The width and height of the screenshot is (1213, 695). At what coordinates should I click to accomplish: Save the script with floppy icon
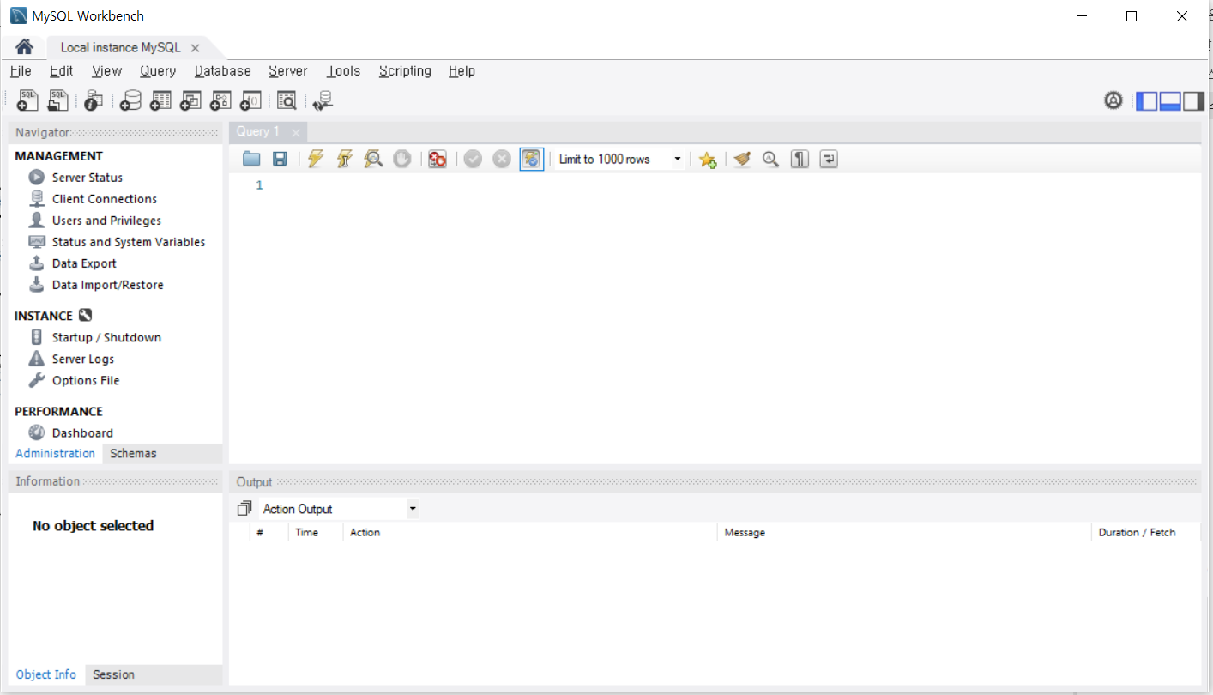click(x=280, y=159)
